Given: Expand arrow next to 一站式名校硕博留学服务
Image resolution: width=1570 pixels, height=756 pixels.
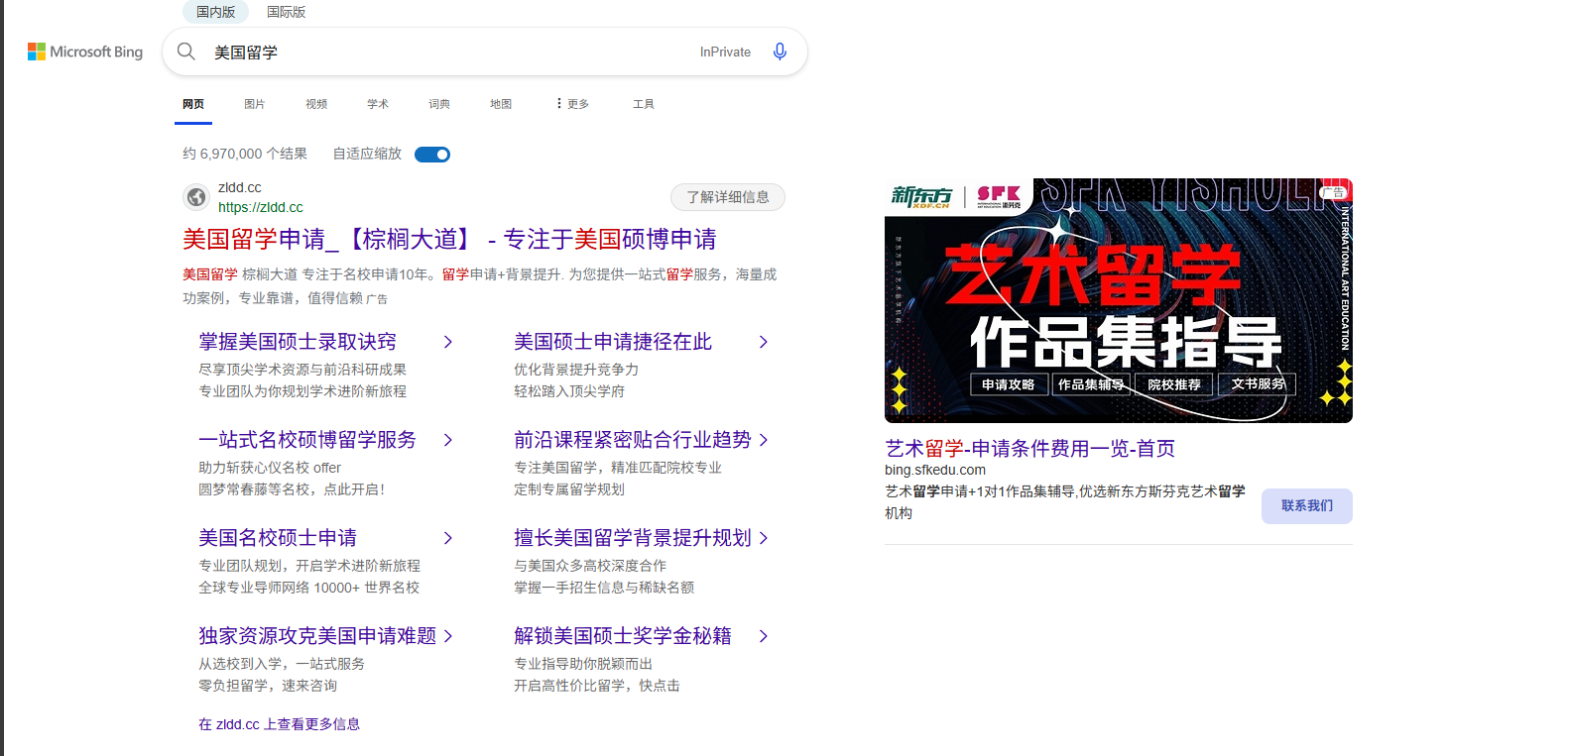Looking at the screenshot, I should (x=448, y=440).
